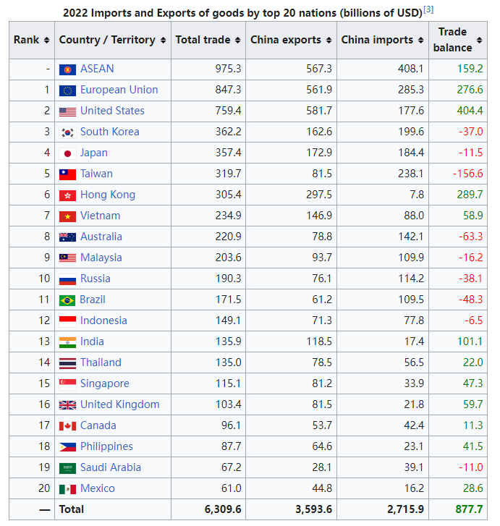
Task: Select Hong Kong's China exports value 297.5
Action: pos(319,195)
